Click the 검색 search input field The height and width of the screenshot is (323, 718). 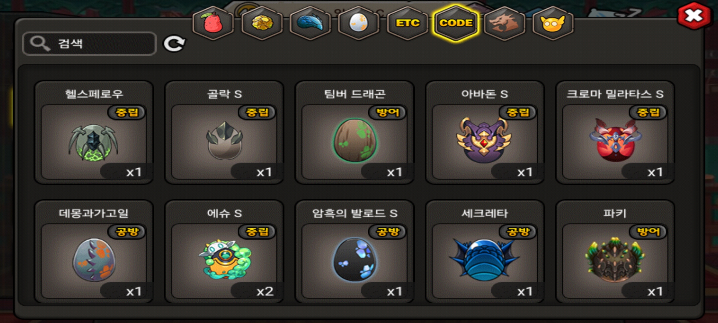89,44
